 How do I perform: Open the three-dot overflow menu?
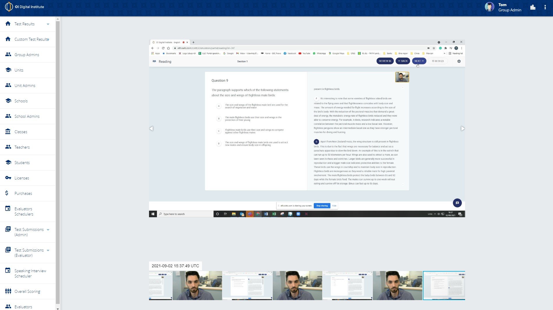[x=545, y=7]
